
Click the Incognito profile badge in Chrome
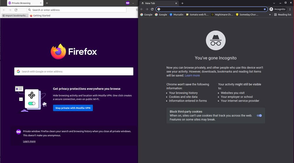tap(278, 9)
